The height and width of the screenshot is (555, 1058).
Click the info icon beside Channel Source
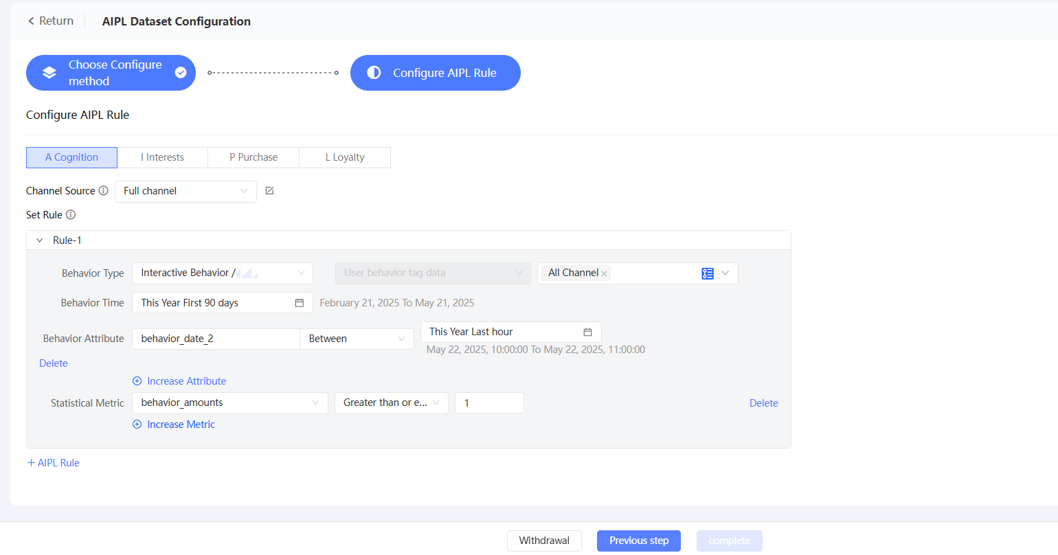(104, 191)
